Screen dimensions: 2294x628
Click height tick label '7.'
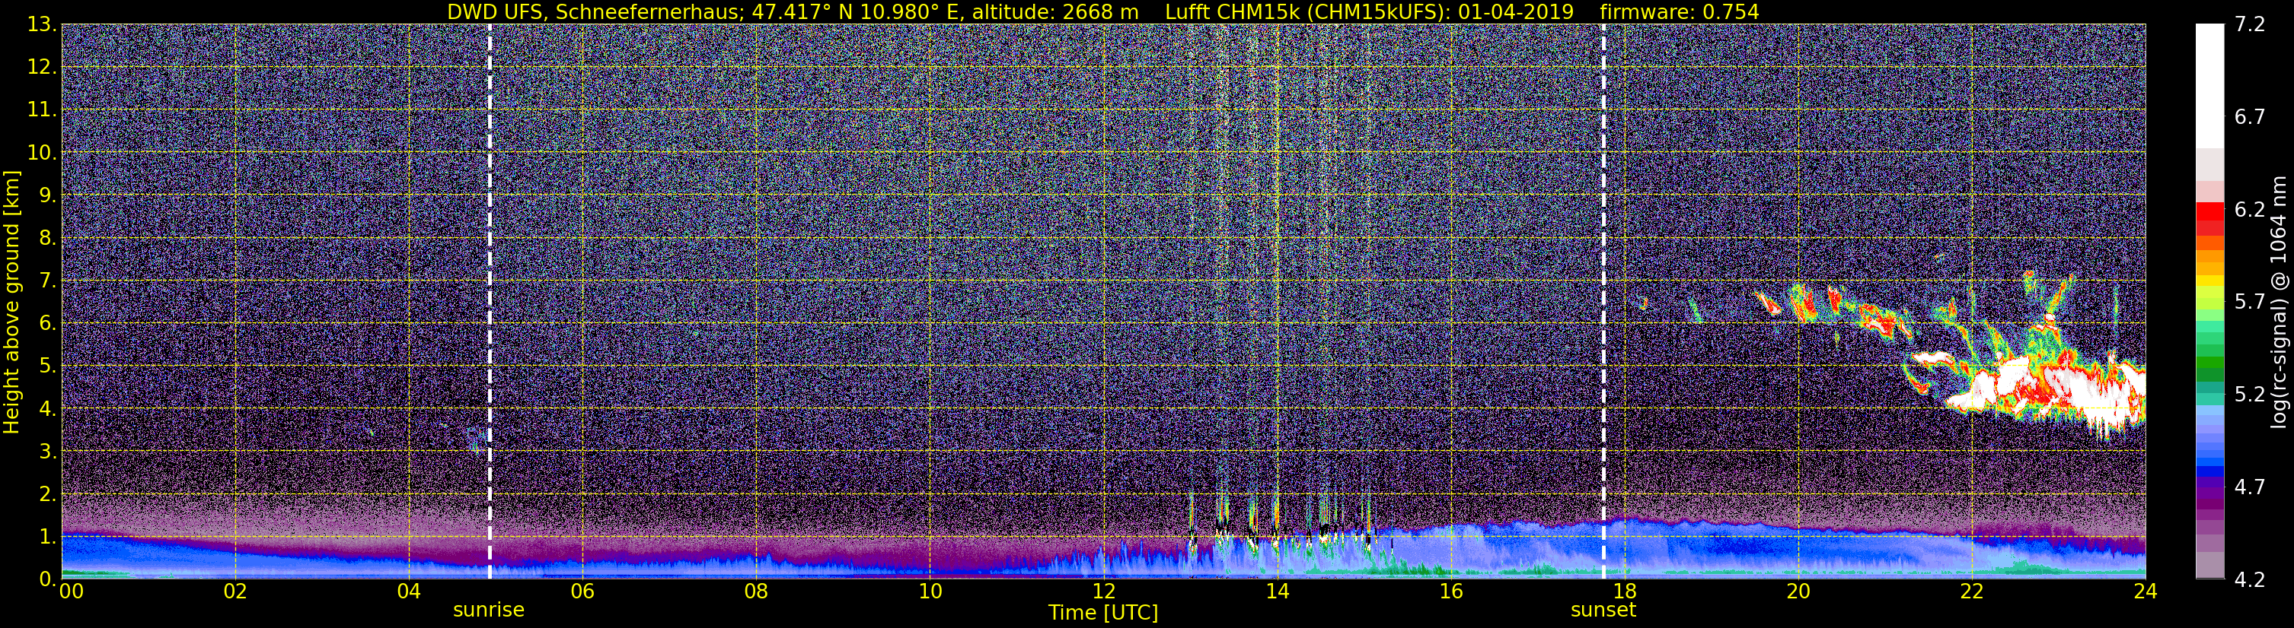pyautogui.click(x=47, y=281)
